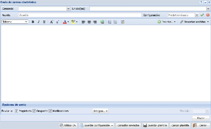Center-align the email text
211x129 pixels.
[x=89, y=22]
